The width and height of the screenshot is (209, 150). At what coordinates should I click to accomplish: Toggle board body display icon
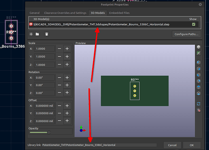point(198,53)
